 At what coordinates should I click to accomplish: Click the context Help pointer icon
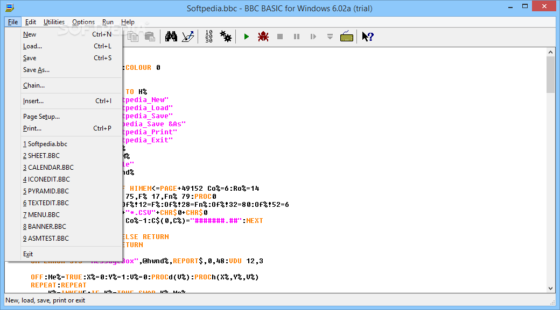point(367,37)
